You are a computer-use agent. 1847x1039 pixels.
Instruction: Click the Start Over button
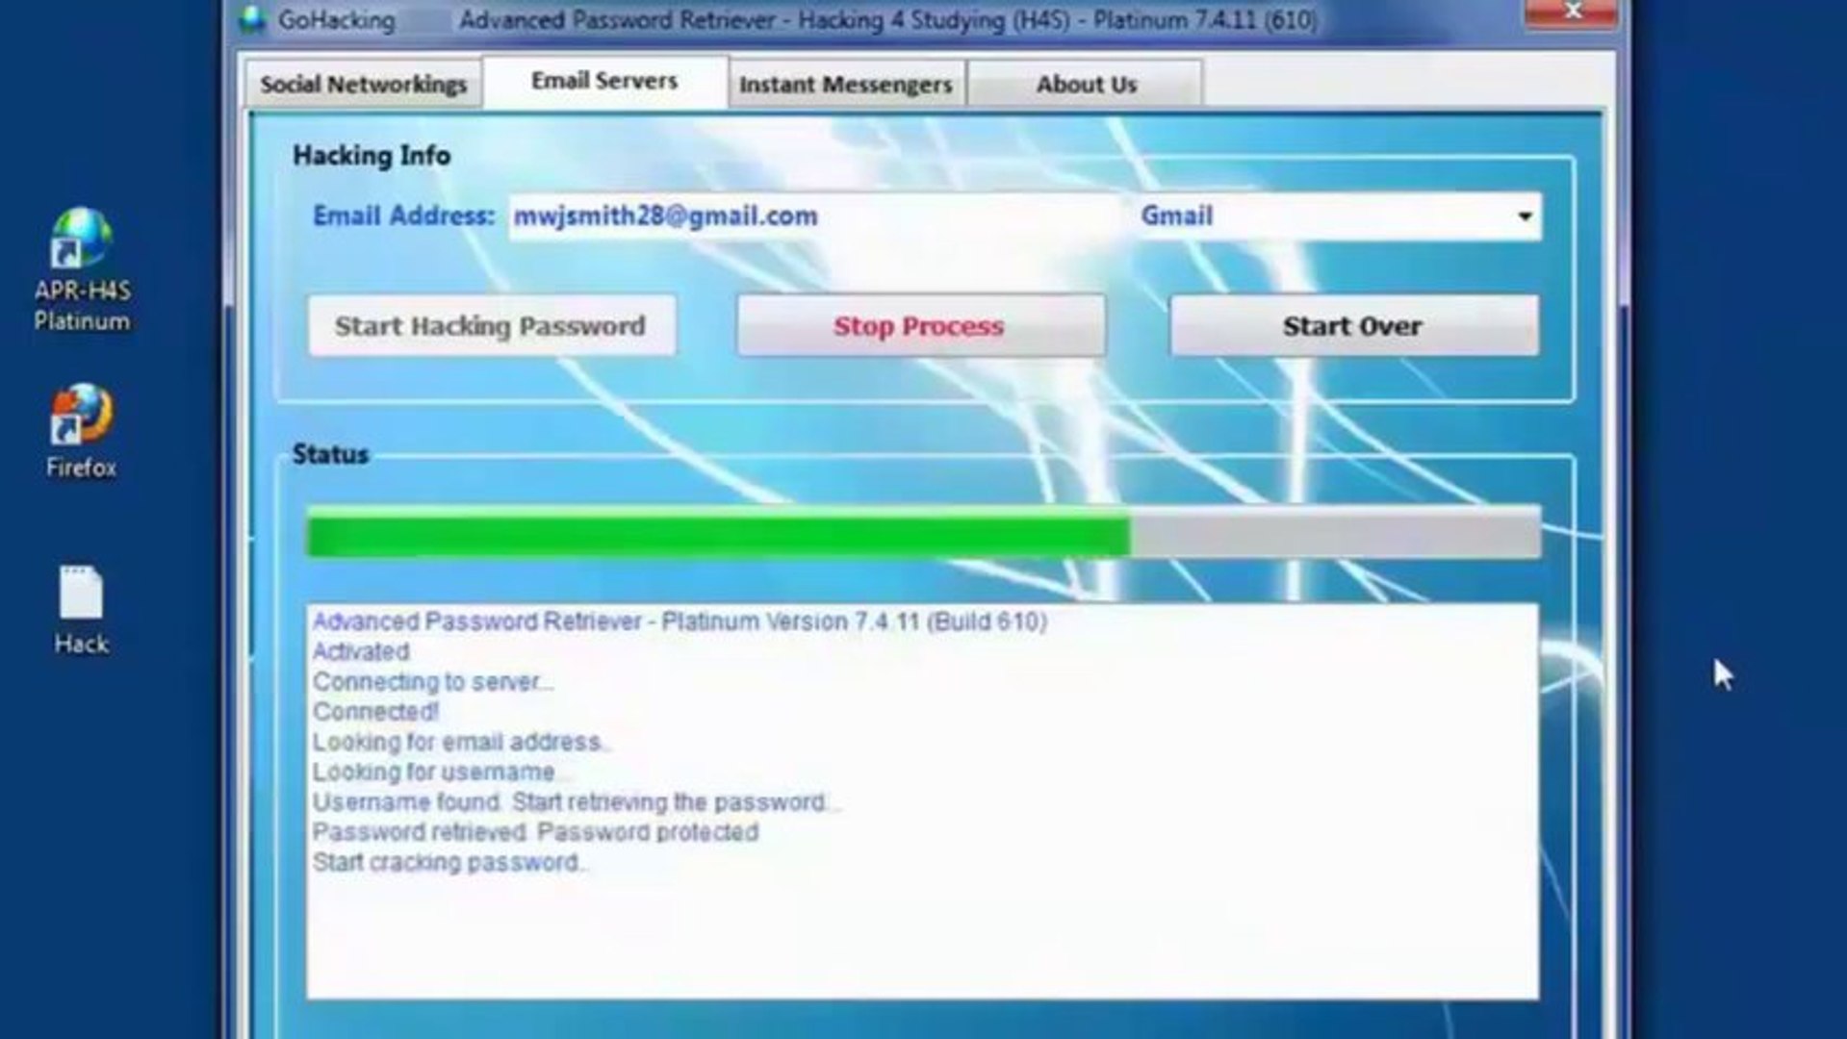pos(1351,325)
